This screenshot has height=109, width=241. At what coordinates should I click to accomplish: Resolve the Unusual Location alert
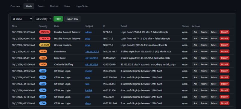point(204,45)
